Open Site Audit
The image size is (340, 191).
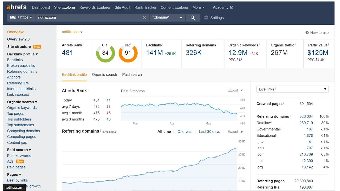tap(122, 7)
